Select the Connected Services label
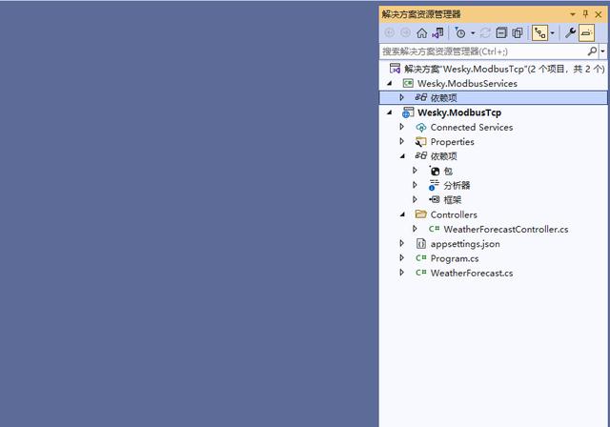Viewport: 610px width, 427px height. pos(472,127)
